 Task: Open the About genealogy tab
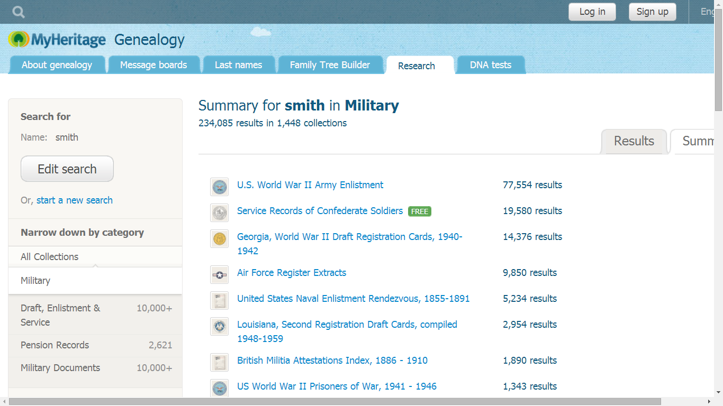point(57,65)
